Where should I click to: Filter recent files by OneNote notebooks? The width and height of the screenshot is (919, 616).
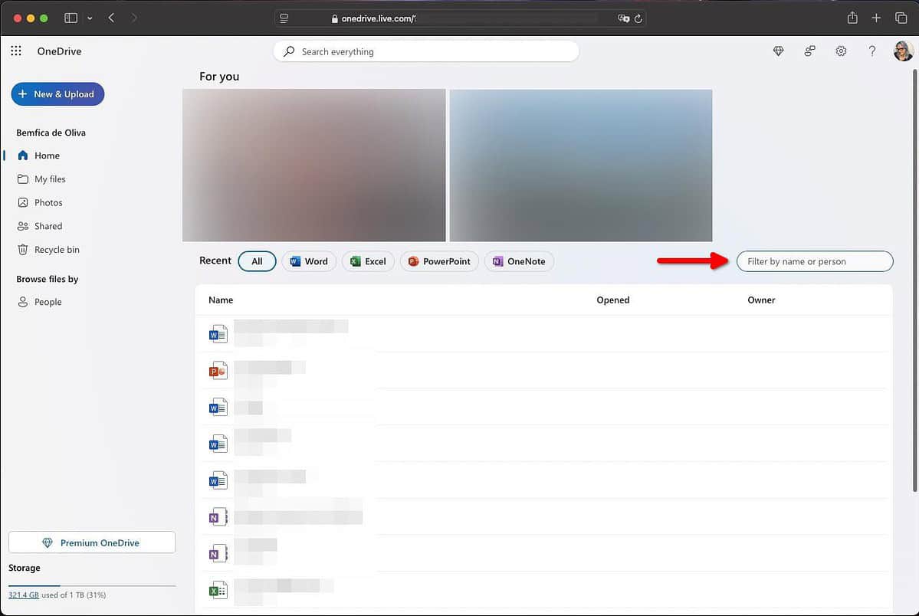click(x=519, y=261)
